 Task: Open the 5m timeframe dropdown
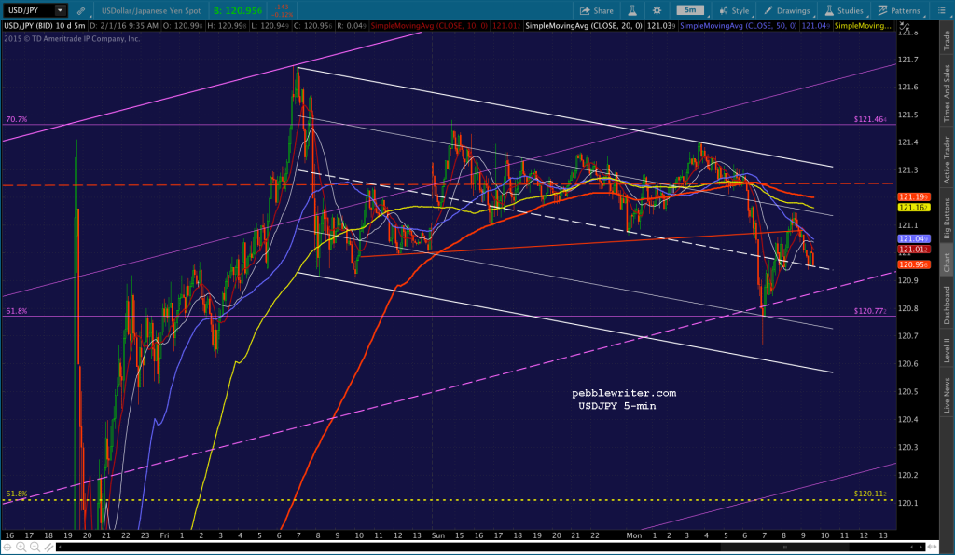[x=693, y=10]
